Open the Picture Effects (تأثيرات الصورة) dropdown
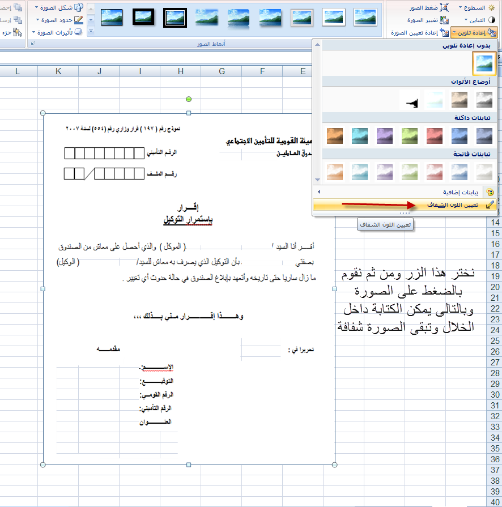 coord(58,33)
